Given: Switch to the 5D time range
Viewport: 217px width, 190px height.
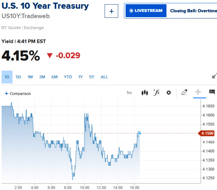Looking at the screenshot, I should [18, 77].
